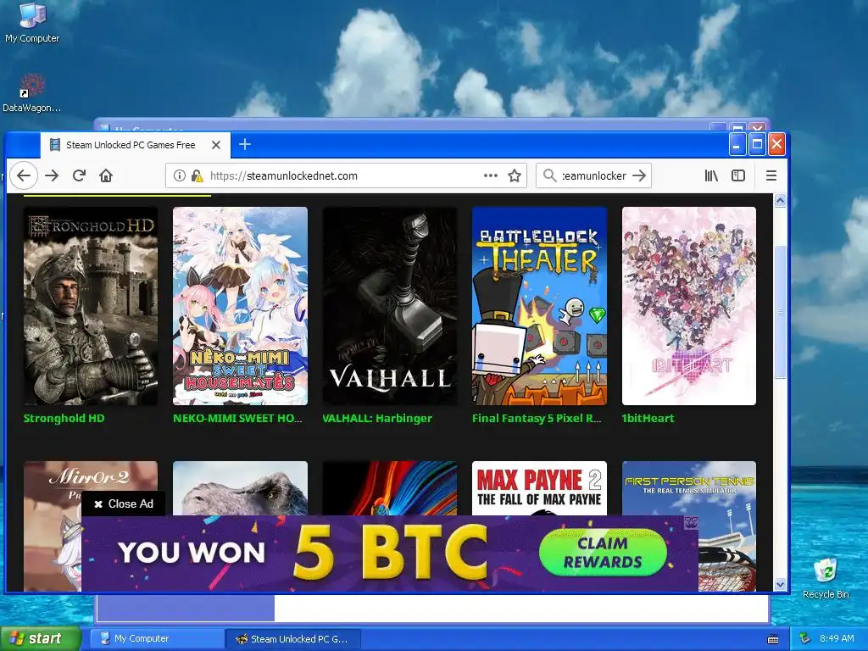The image size is (868, 651).
Task: Click the My Computer desktop icon
Action: 32,23
